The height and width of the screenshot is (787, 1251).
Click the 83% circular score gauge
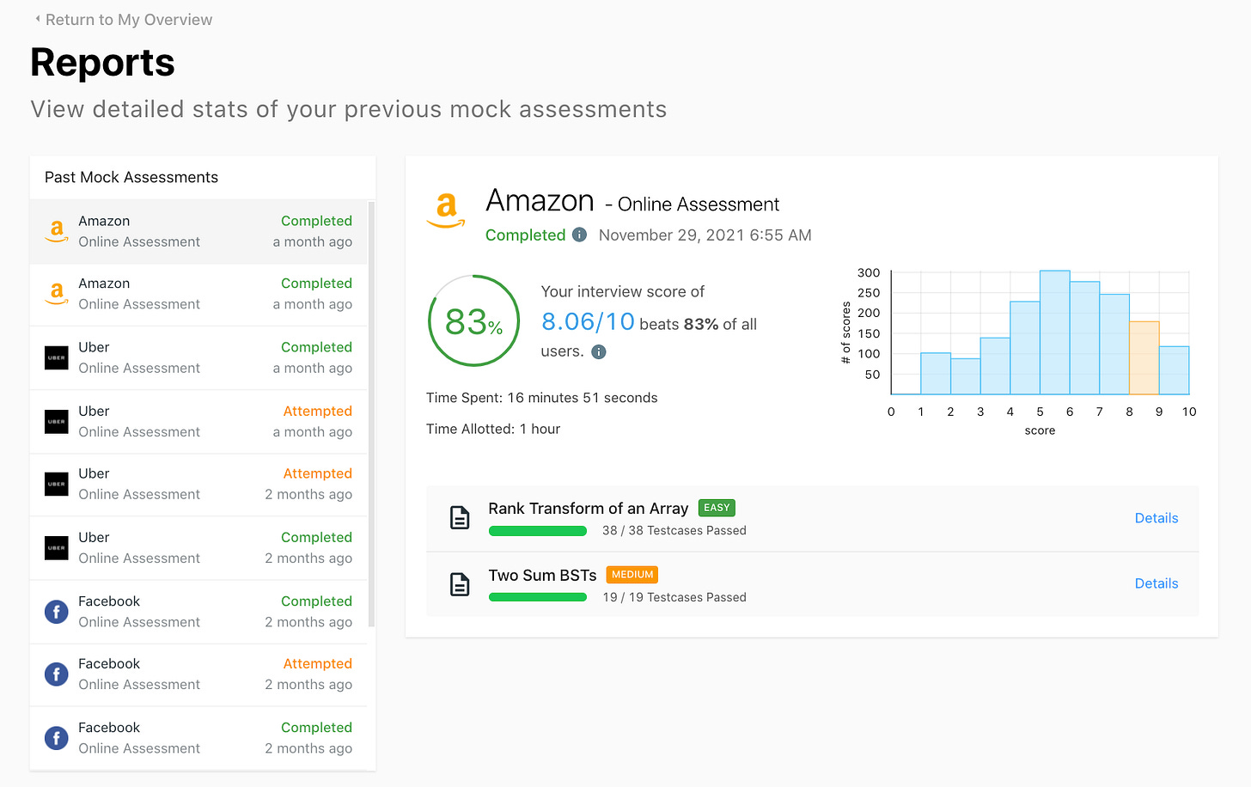point(474,320)
